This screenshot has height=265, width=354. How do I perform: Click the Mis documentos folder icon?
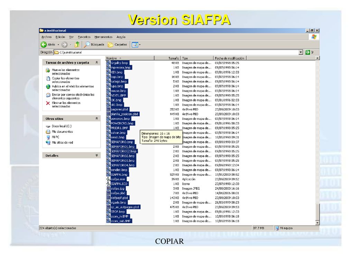48,131
